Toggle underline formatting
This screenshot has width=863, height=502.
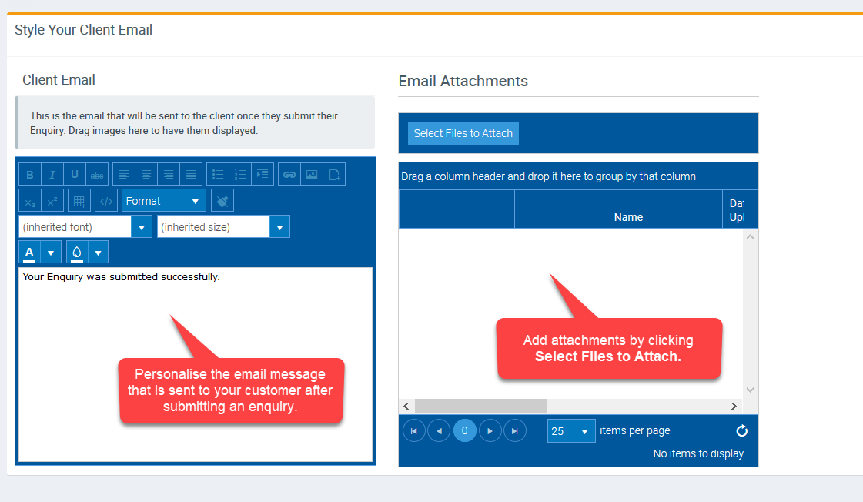click(x=75, y=175)
